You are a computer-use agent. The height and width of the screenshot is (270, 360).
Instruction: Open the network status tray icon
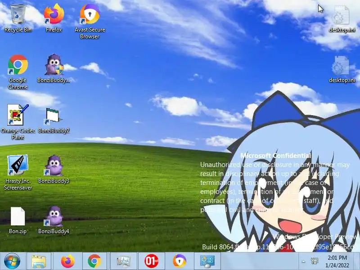pos(314,261)
